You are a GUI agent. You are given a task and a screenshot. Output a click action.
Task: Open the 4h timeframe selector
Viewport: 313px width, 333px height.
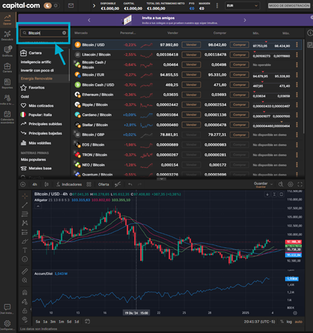[35, 184]
